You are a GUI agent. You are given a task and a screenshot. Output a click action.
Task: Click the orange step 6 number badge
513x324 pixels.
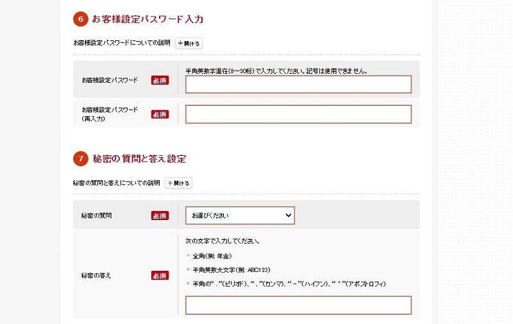click(80, 19)
